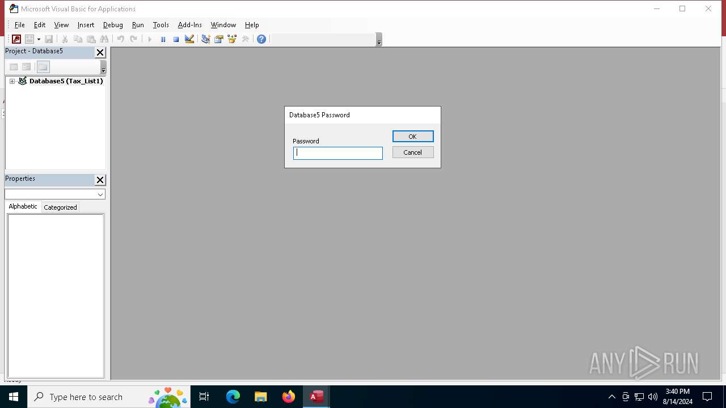Click the Reset stop icon
This screenshot has height=408, width=726.
pos(176,39)
